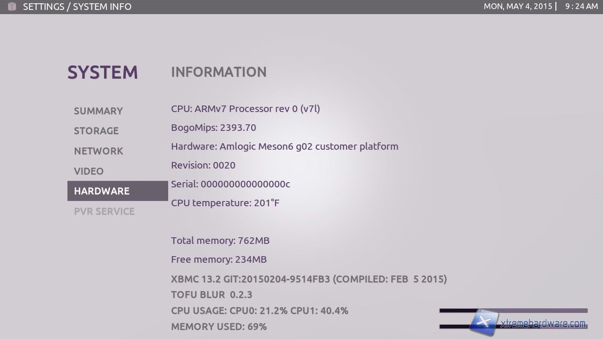603x339 pixels.
Task: Switch to the Storage section
Action: coord(96,131)
